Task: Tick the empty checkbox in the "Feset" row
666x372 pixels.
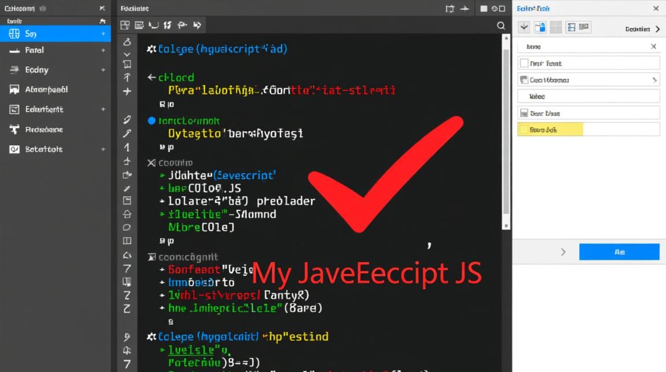Action: [x=524, y=63]
